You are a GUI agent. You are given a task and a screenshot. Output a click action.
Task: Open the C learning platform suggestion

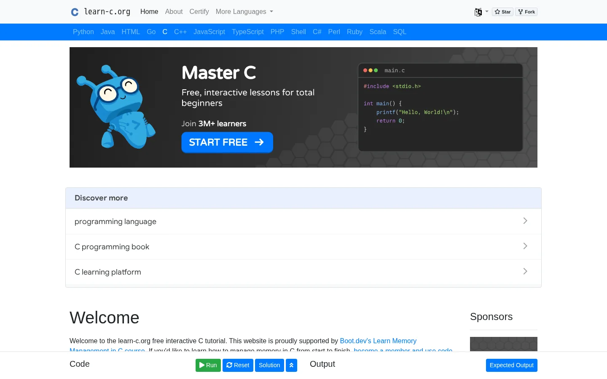(x=303, y=272)
